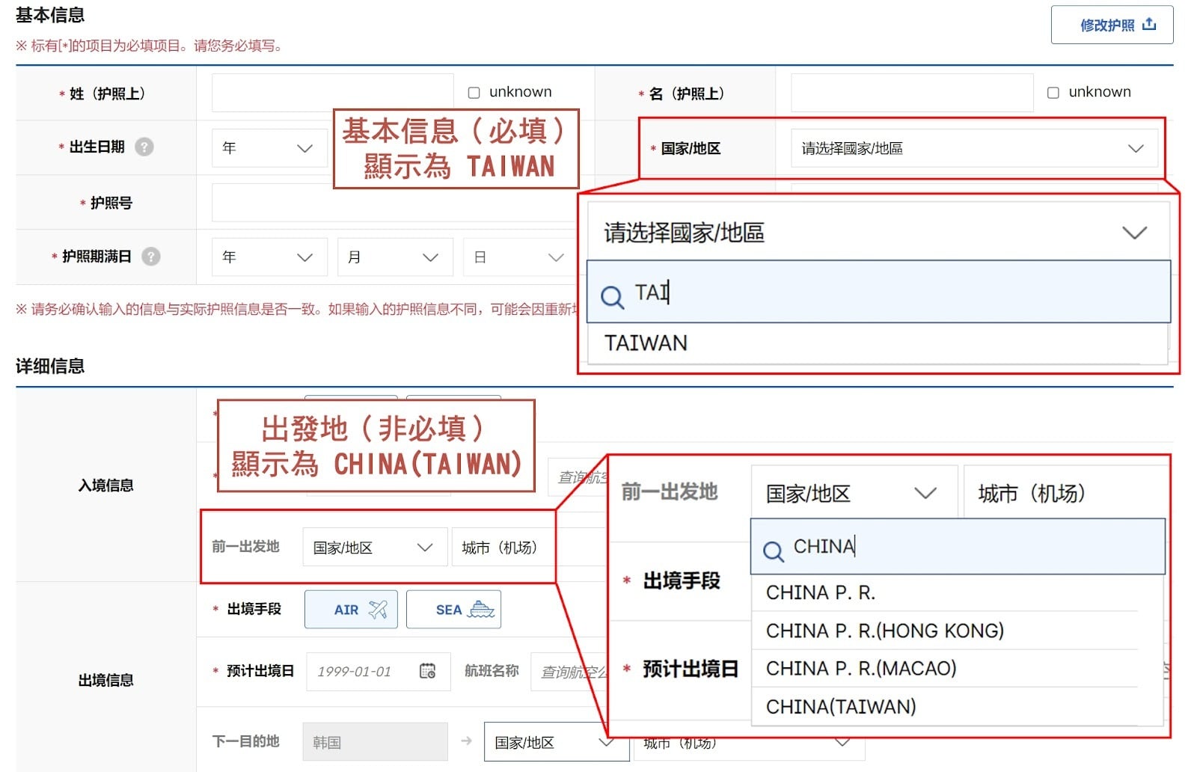Open the passport expiry 日 dropdown
Viewport: 1197px width, 772px height.
click(518, 257)
